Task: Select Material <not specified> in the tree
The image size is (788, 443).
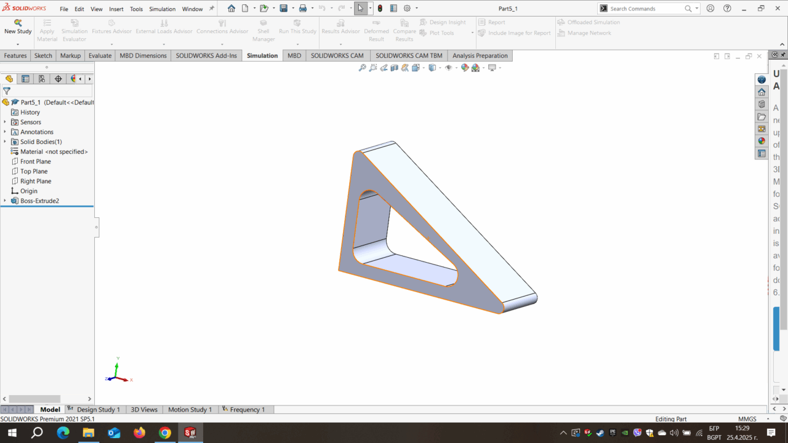Action: (54, 151)
